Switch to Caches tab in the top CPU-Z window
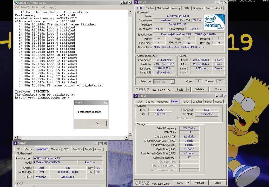The height and width of the screenshot is (187, 269). point(150,8)
